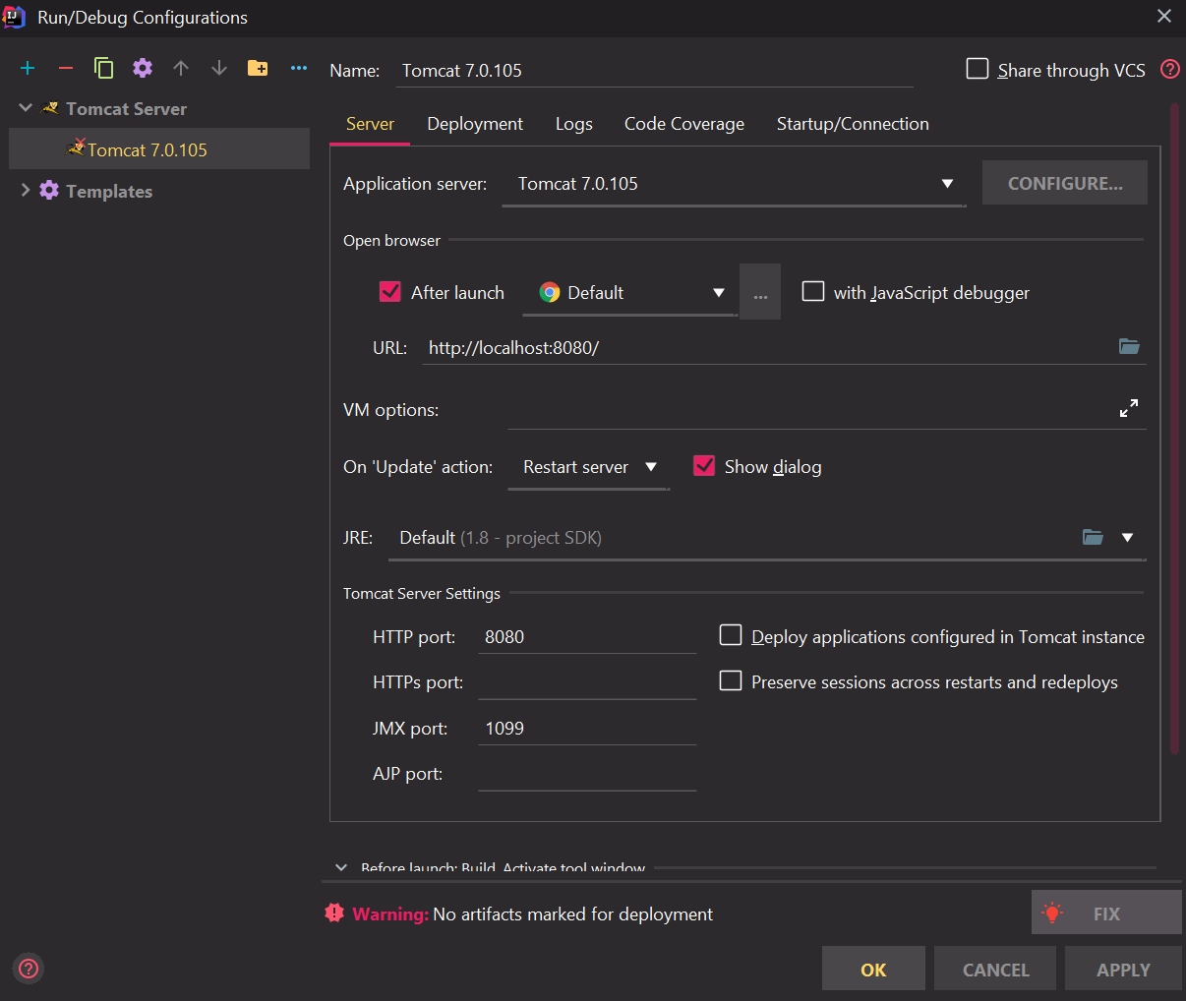Expand the Templates tree node

(26, 190)
